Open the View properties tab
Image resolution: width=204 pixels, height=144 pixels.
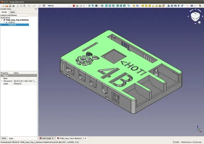4,138
